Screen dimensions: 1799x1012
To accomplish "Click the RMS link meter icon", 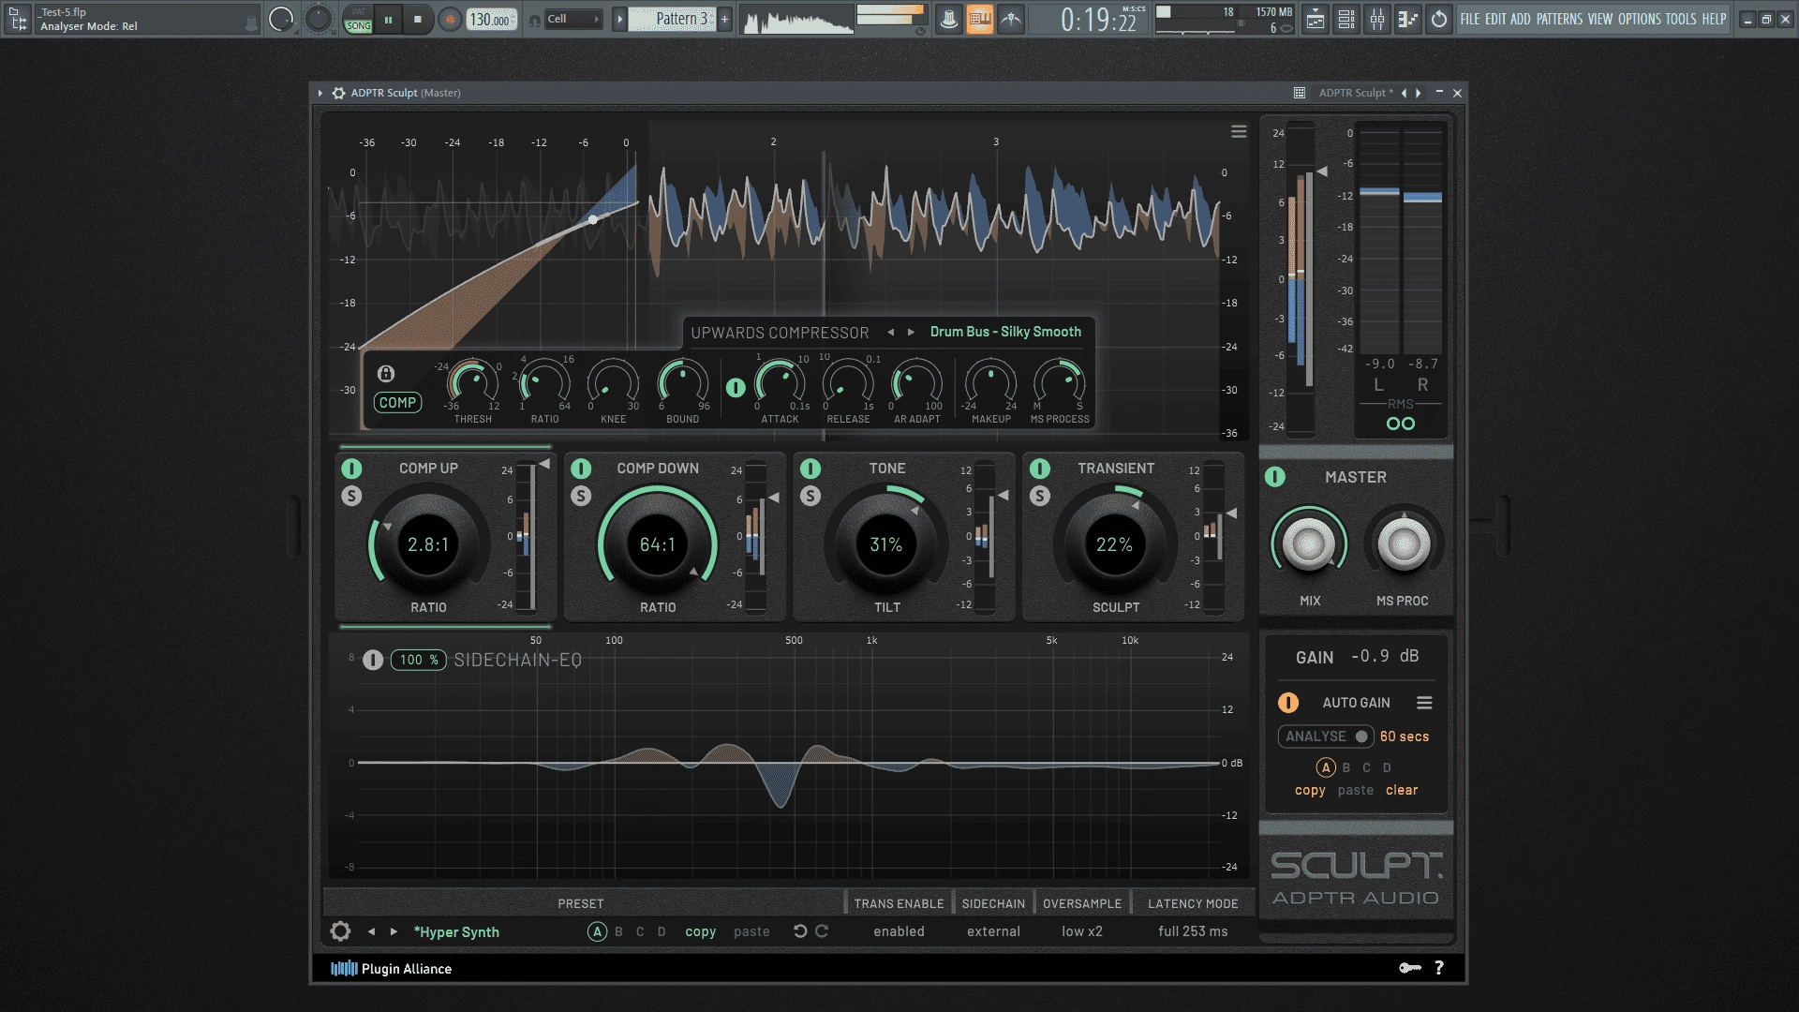I will point(1401,424).
